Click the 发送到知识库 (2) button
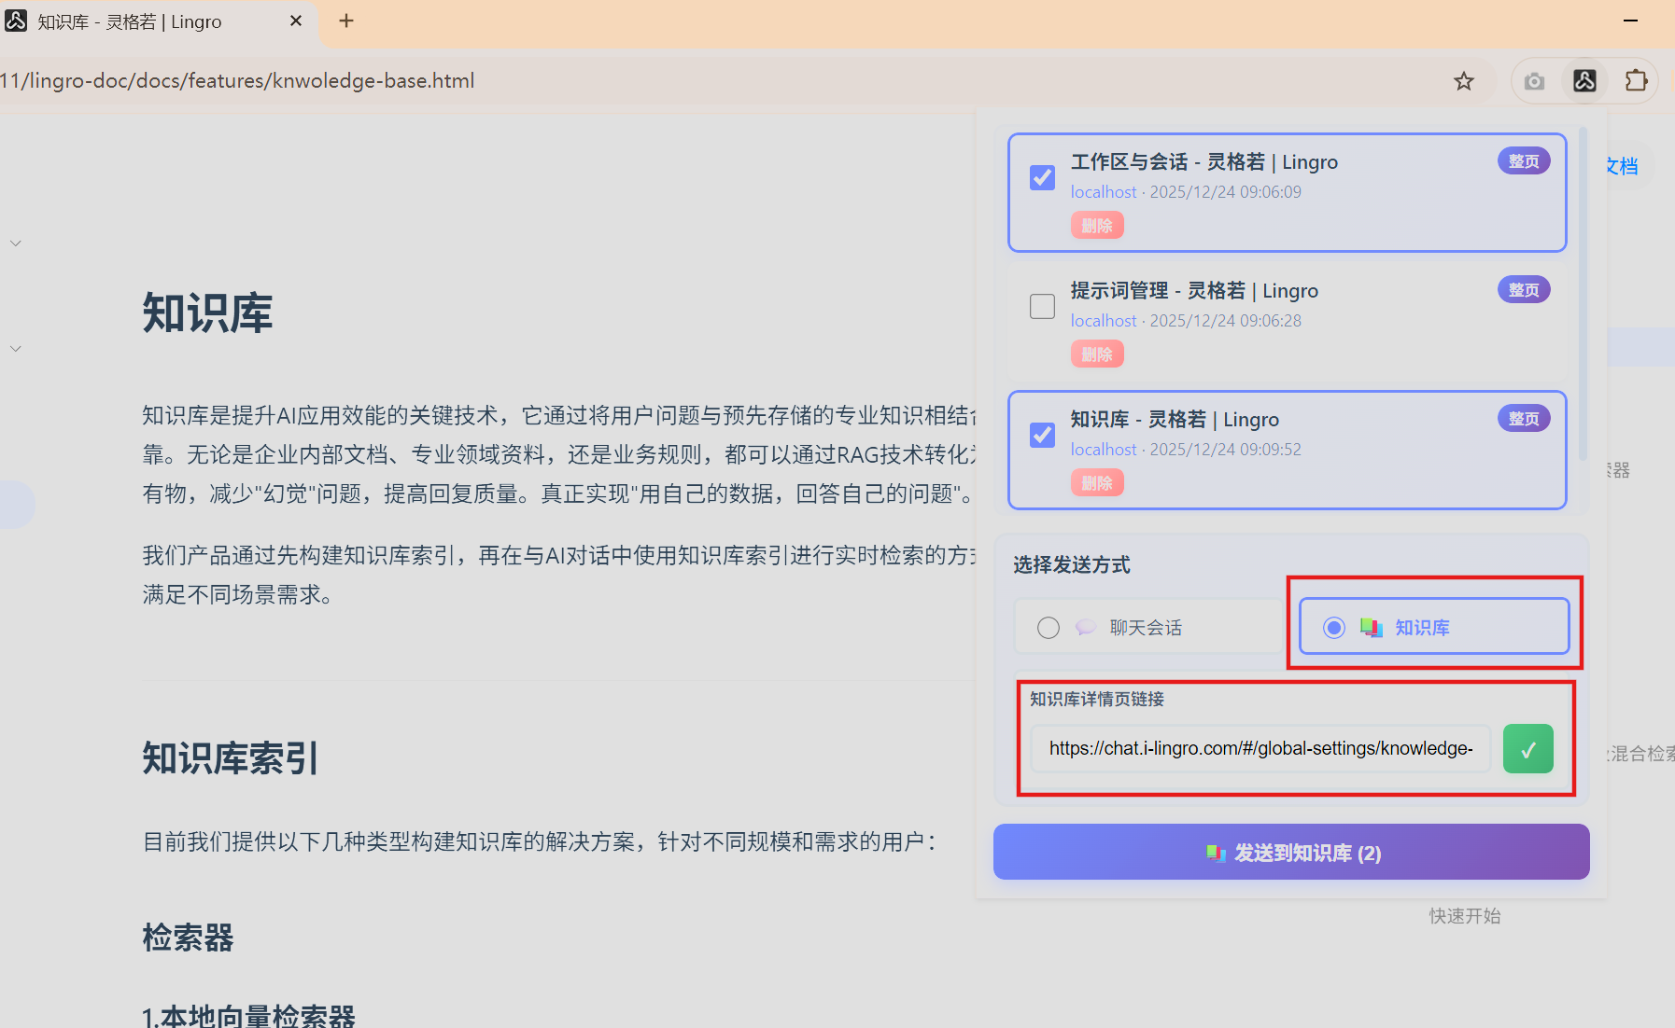This screenshot has height=1028, width=1675. point(1291,852)
